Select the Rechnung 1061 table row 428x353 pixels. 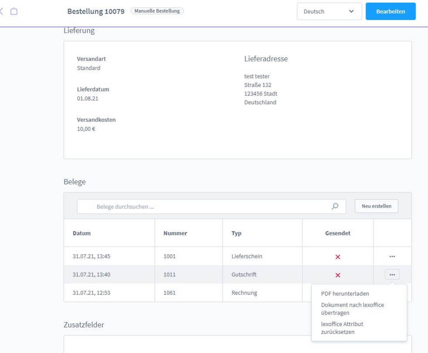point(186,293)
